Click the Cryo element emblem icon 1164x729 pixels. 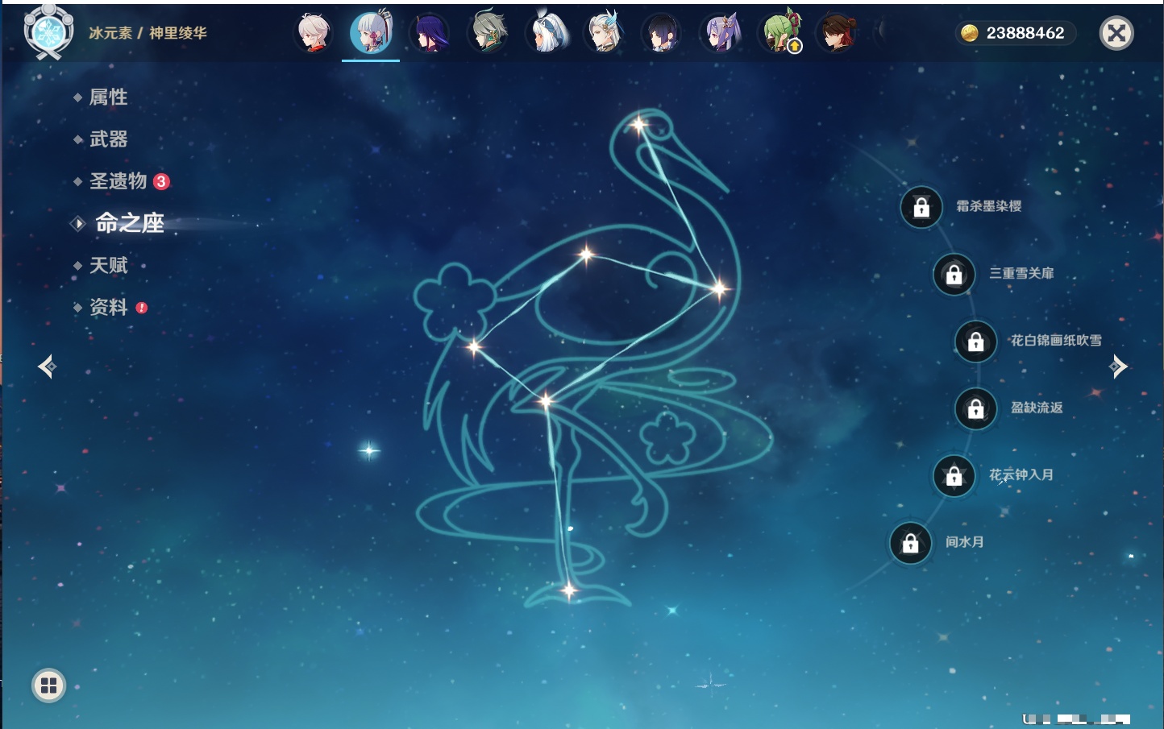pos(49,33)
